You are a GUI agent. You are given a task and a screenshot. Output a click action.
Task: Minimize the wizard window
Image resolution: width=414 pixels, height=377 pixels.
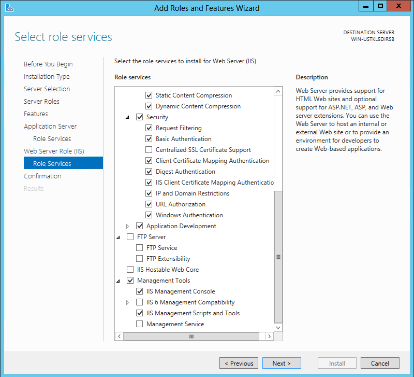point(366,6)
